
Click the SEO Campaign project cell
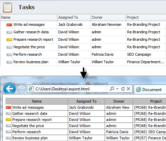click(139, 54)
